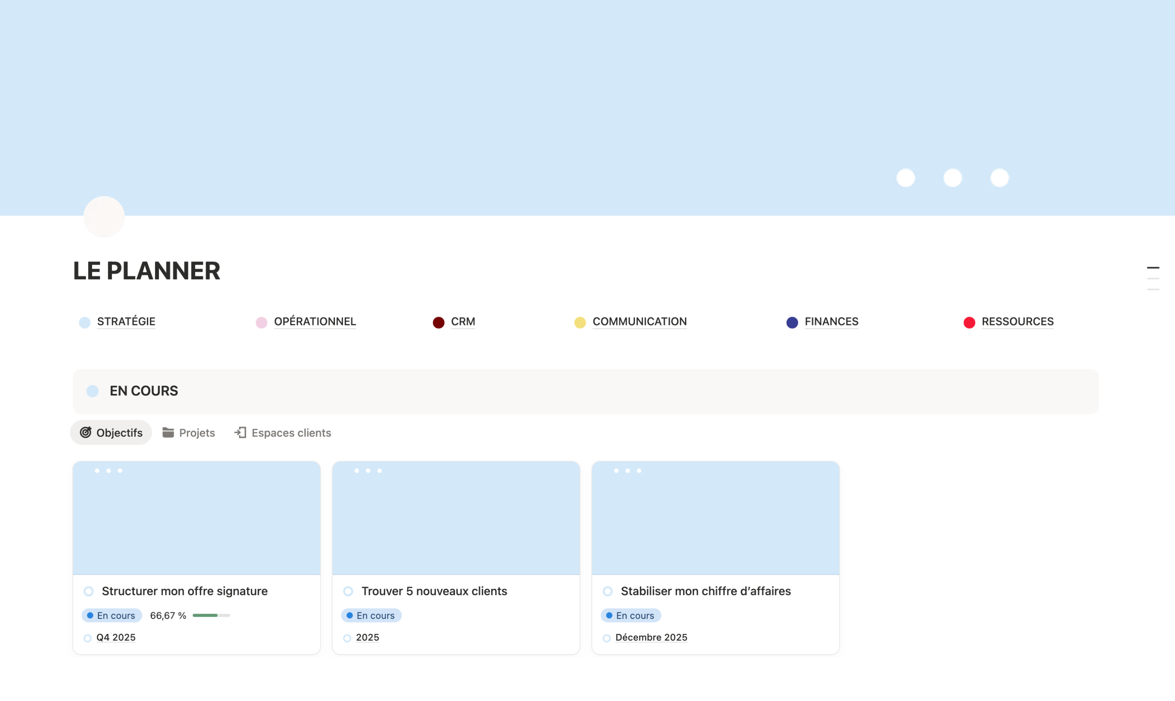Click the Espaces clients entry icon
This screenshot has width=1175, height=701.
tap(240, 432)
